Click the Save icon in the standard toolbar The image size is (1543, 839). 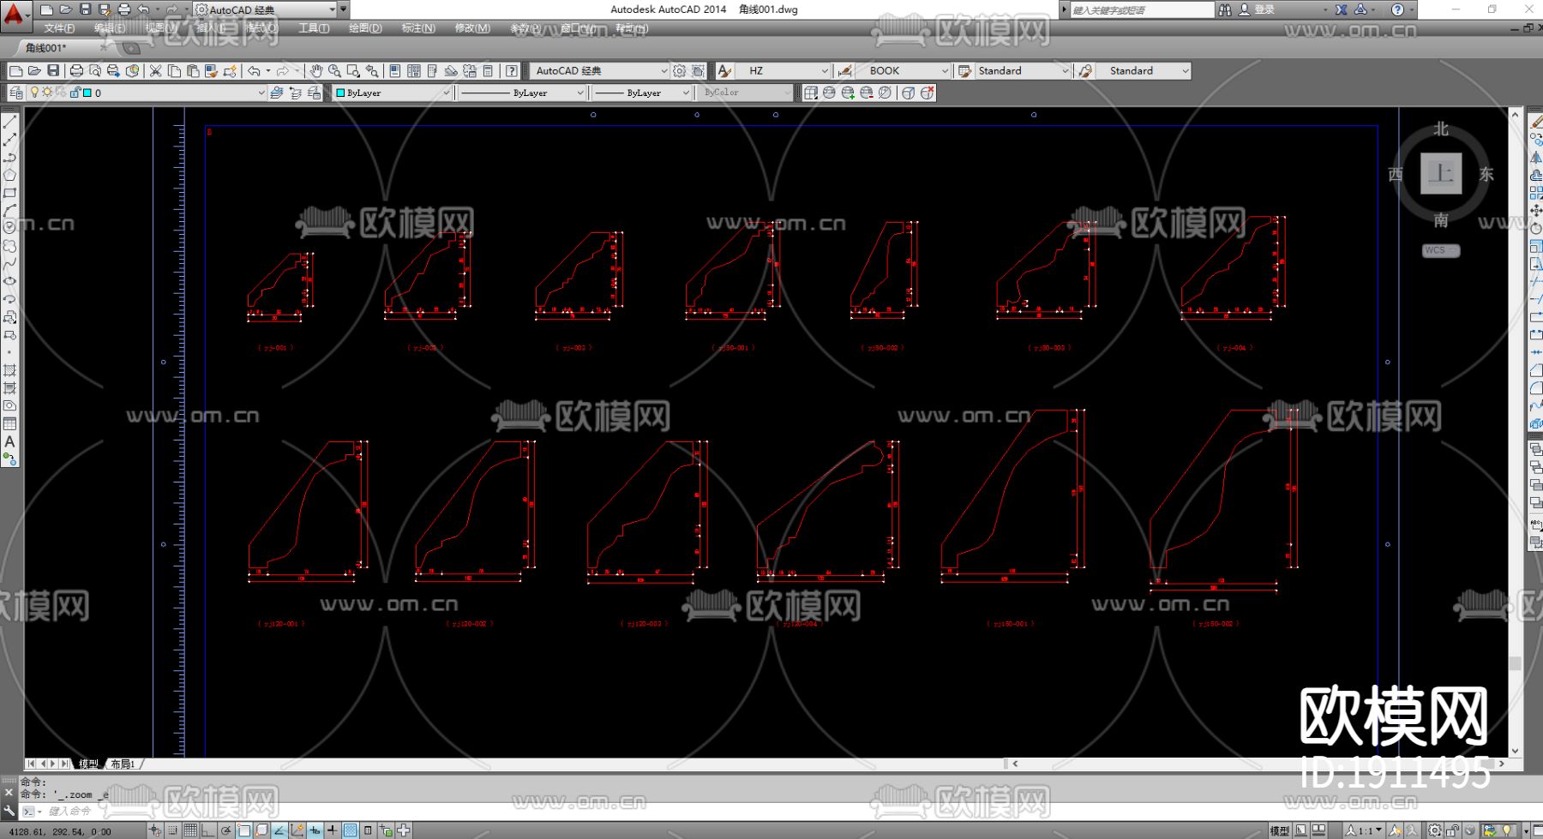53,70
